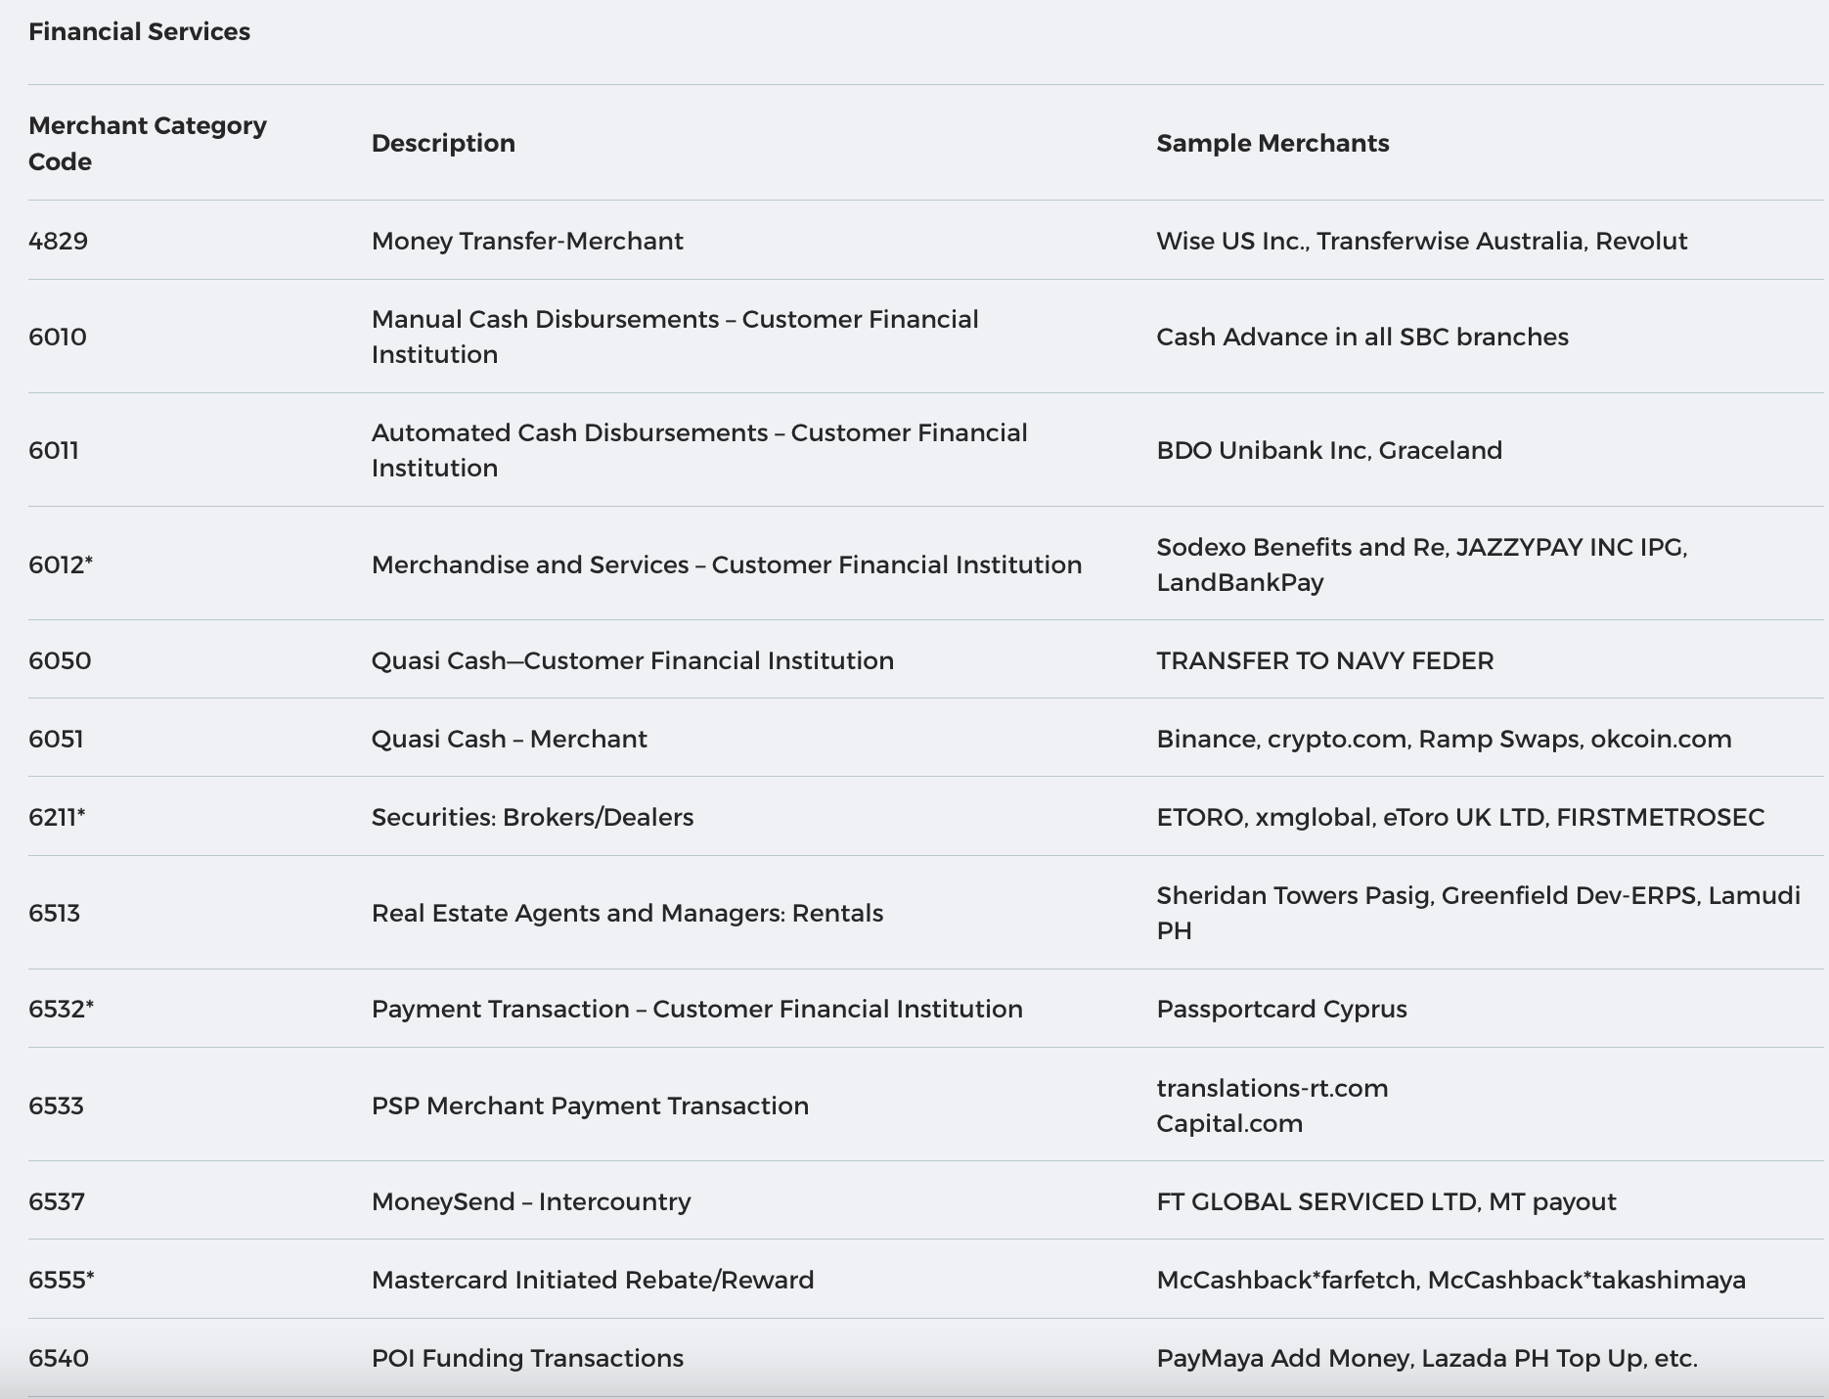Select code 6011 cell
Screen dimensions: 1829x1399
click(54, 450)
